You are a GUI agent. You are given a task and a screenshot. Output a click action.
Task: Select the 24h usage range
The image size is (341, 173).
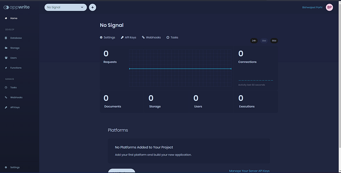(x=254, y=41)
